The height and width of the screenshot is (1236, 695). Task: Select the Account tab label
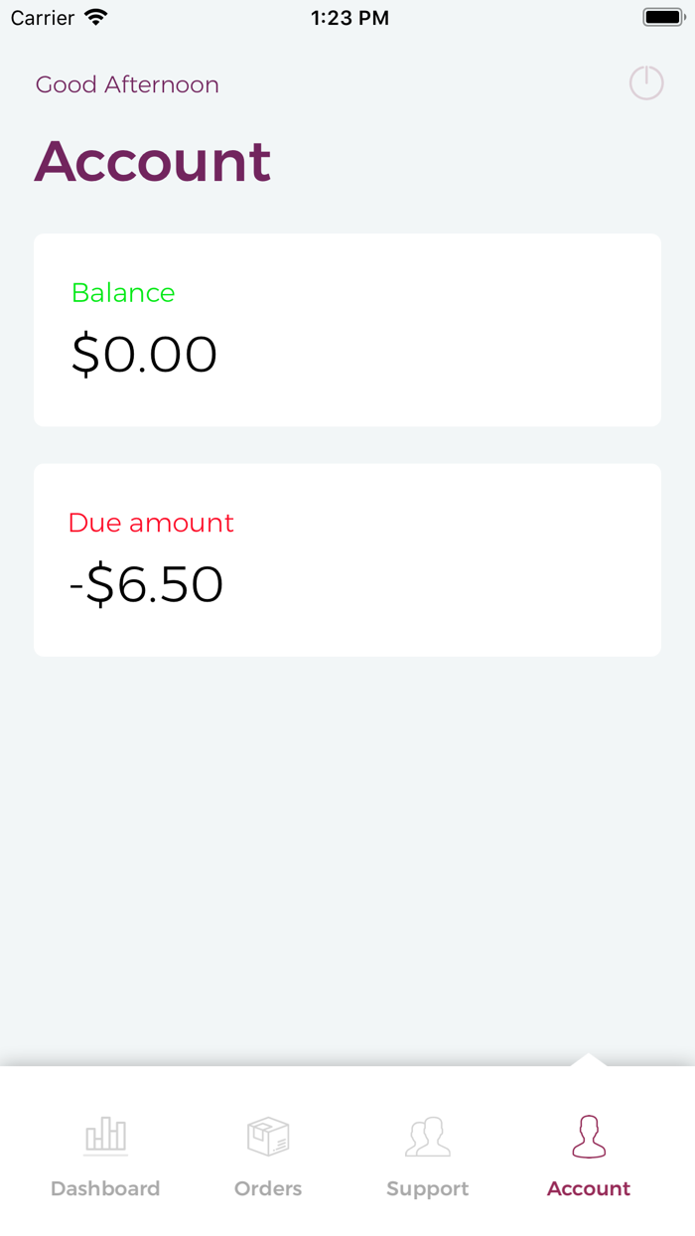tap(589, 1189)
